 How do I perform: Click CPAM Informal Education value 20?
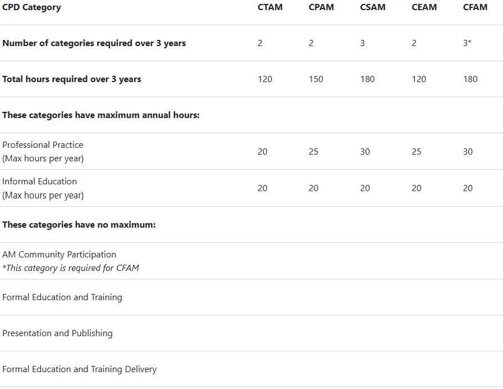(x=313, y=188)
